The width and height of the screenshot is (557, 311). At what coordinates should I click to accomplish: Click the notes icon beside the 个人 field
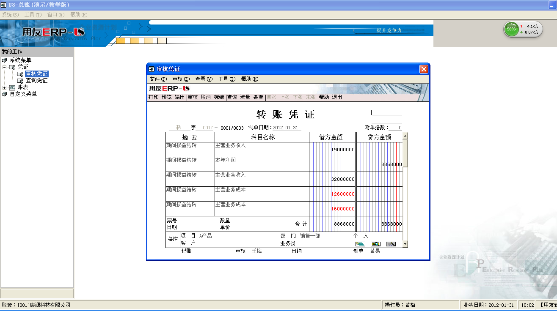pos(360,244)
